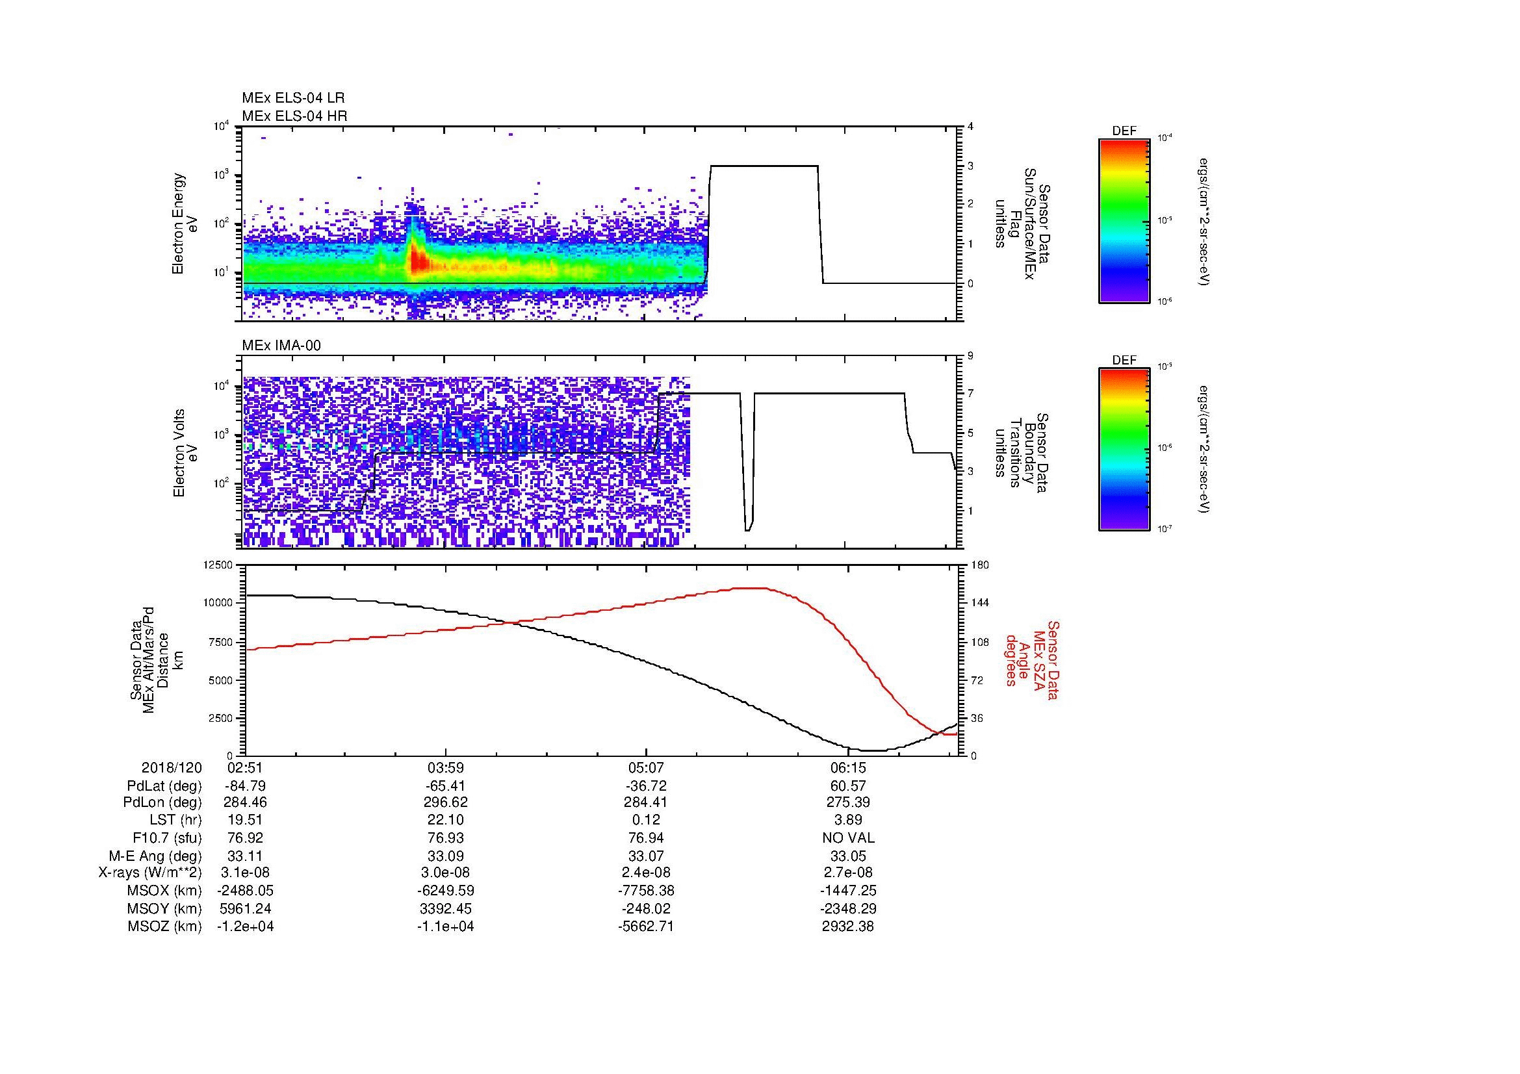Click PdLat value '60.57'
This screenshot has height=1074, width=1520.
pyautogui.click(x=848, y=787)
